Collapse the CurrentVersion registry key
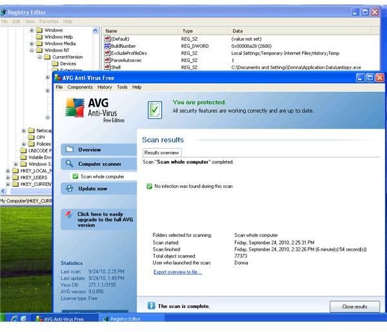 [x=39, y=57]
